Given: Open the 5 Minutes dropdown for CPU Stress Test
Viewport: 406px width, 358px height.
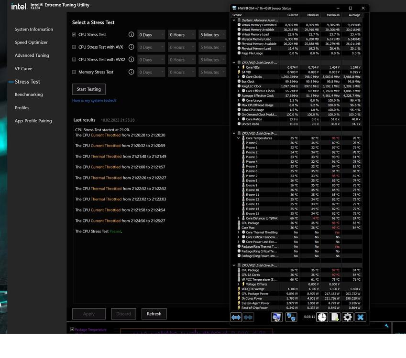Looking at the screenshot, I should pyautogui.click(x=212, y=35).
